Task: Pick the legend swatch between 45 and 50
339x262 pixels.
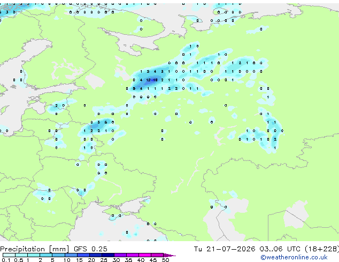Action: (x=157, y=255)
